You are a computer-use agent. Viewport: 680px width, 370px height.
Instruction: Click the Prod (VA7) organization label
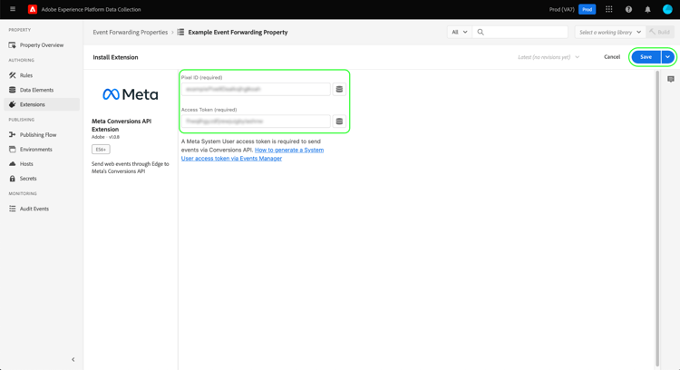click(561, 9)
